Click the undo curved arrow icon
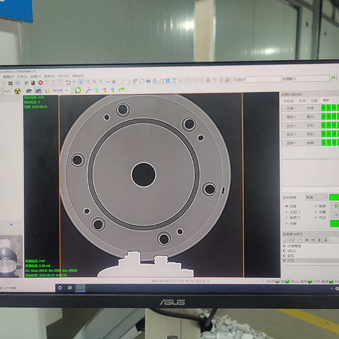339x339 pixels. coord(75,82)
